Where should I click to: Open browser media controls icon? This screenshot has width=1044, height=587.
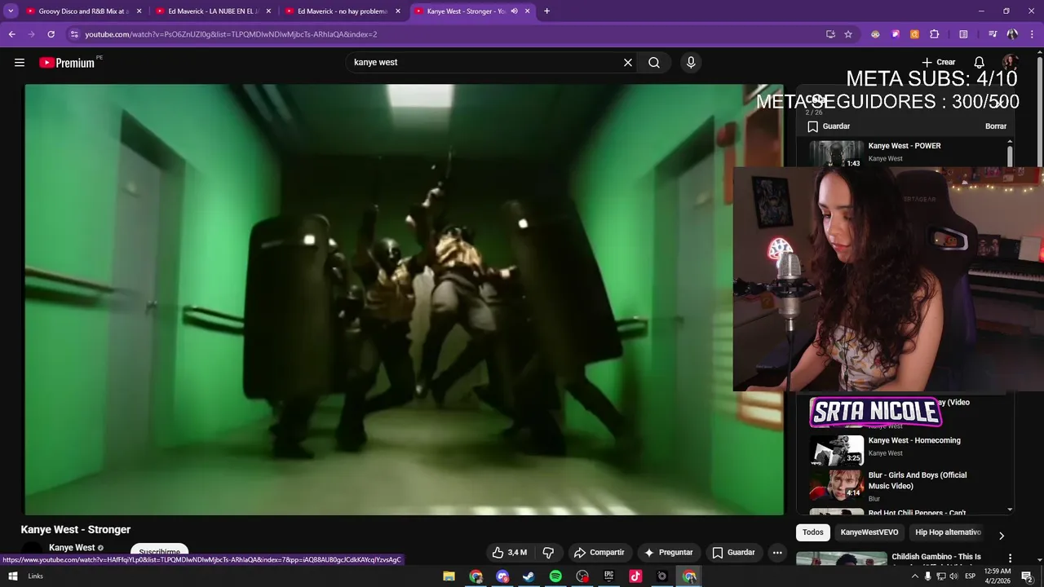tap(993, 34)
